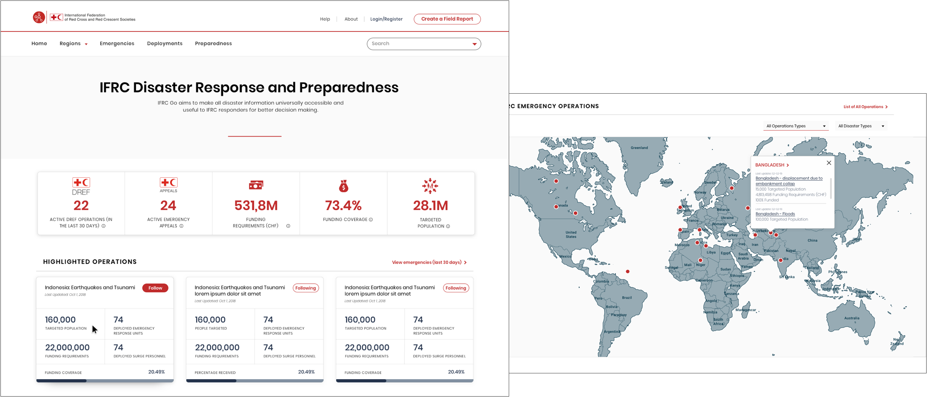Click the arrow after View emergencies link
This screenshot has width=927, height=397.
click(x=465, y=263)
